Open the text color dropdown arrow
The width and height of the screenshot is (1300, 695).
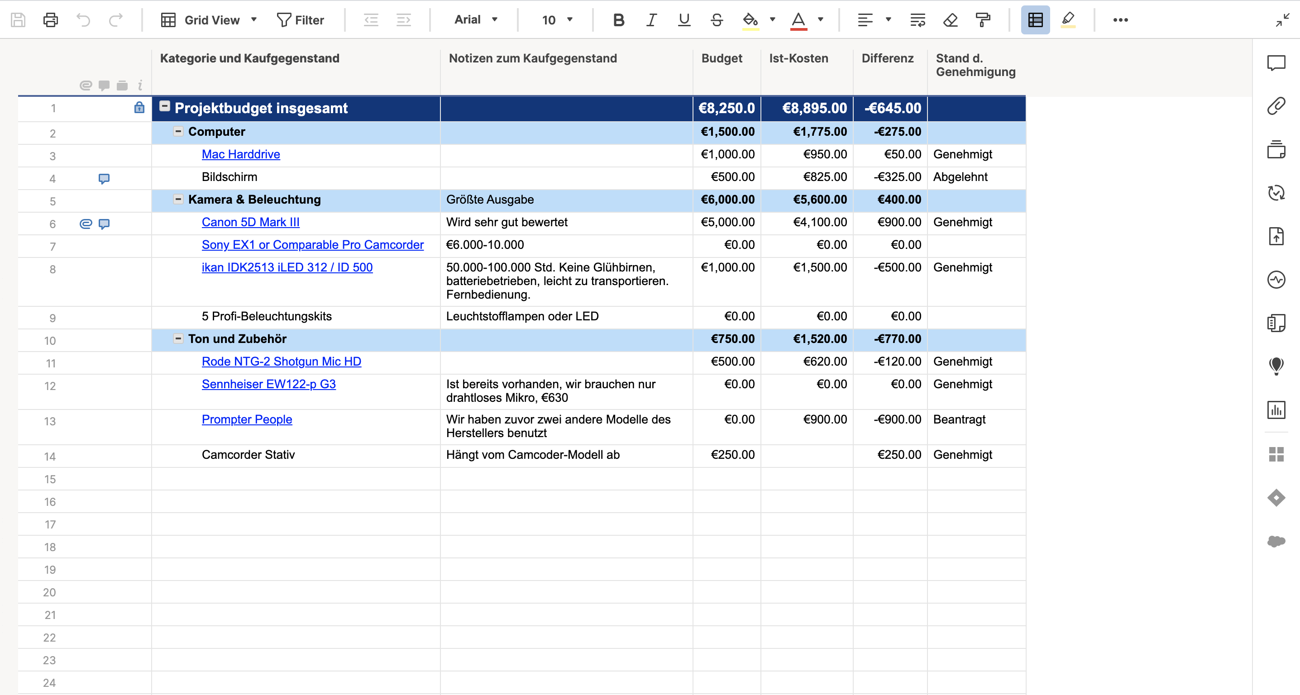click(x=821, y=19)
